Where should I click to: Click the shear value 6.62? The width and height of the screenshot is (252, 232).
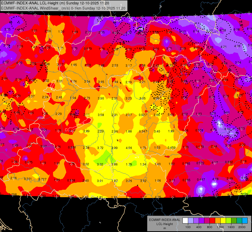pos(228,129)
